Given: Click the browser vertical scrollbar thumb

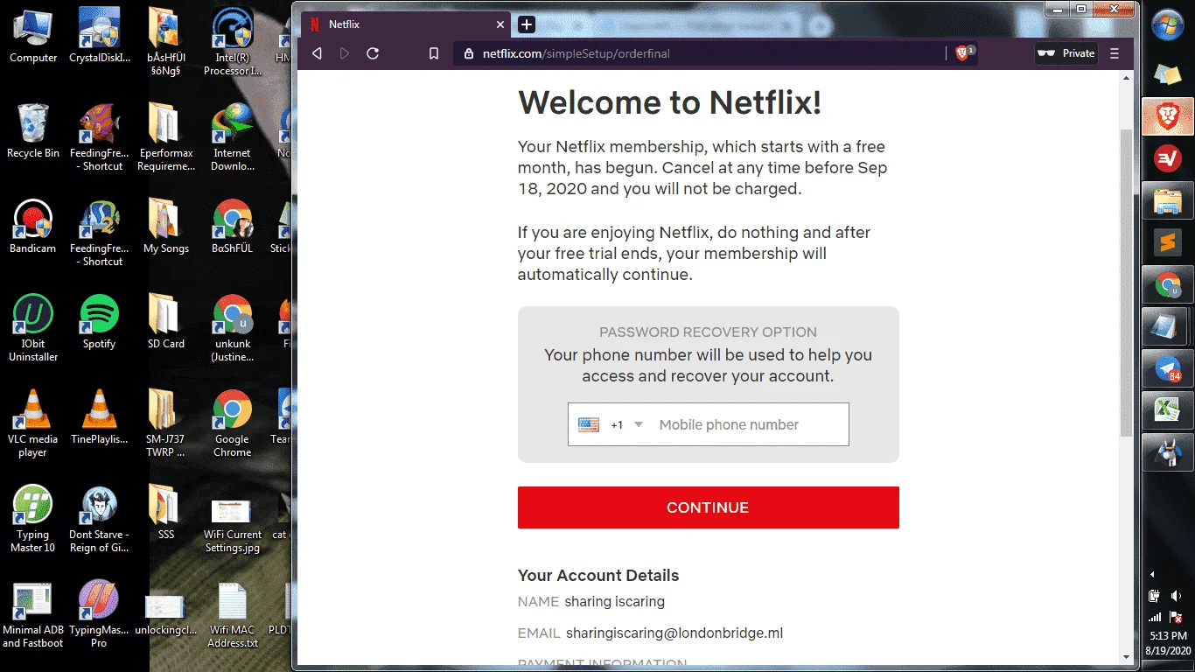Looking at the screenshot, I should click(x=1127, y=283).
